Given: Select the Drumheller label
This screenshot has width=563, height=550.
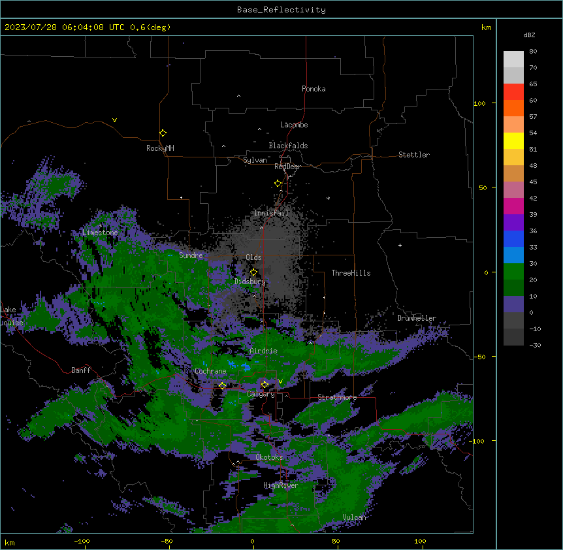Looking at the screenshot, I should pos(417,318).
